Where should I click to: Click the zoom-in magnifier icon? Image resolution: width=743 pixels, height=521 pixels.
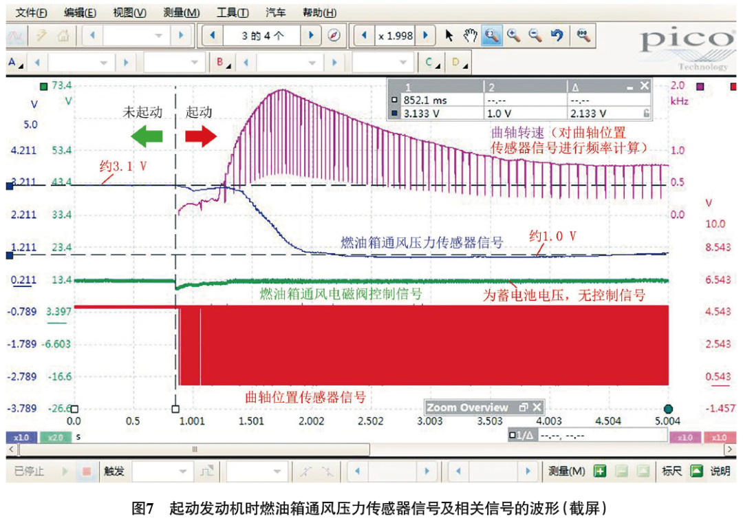tap(514, 36)
